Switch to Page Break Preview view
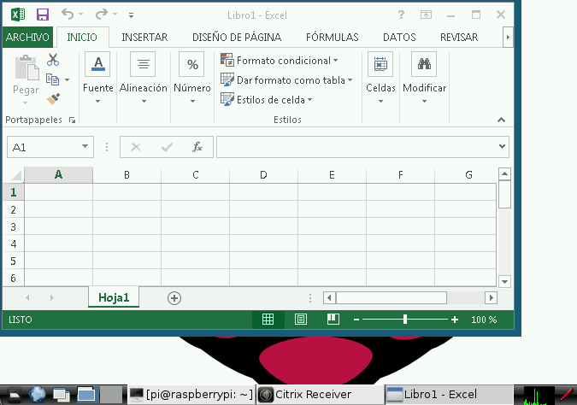Image resolution: width=577 pixels, height=405 pixels. tap(333, 320)
